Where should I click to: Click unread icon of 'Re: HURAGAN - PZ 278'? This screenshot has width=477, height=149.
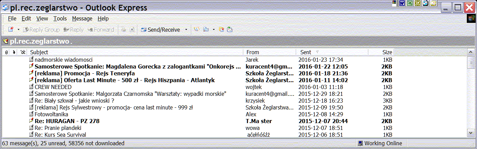coord(31,121)
